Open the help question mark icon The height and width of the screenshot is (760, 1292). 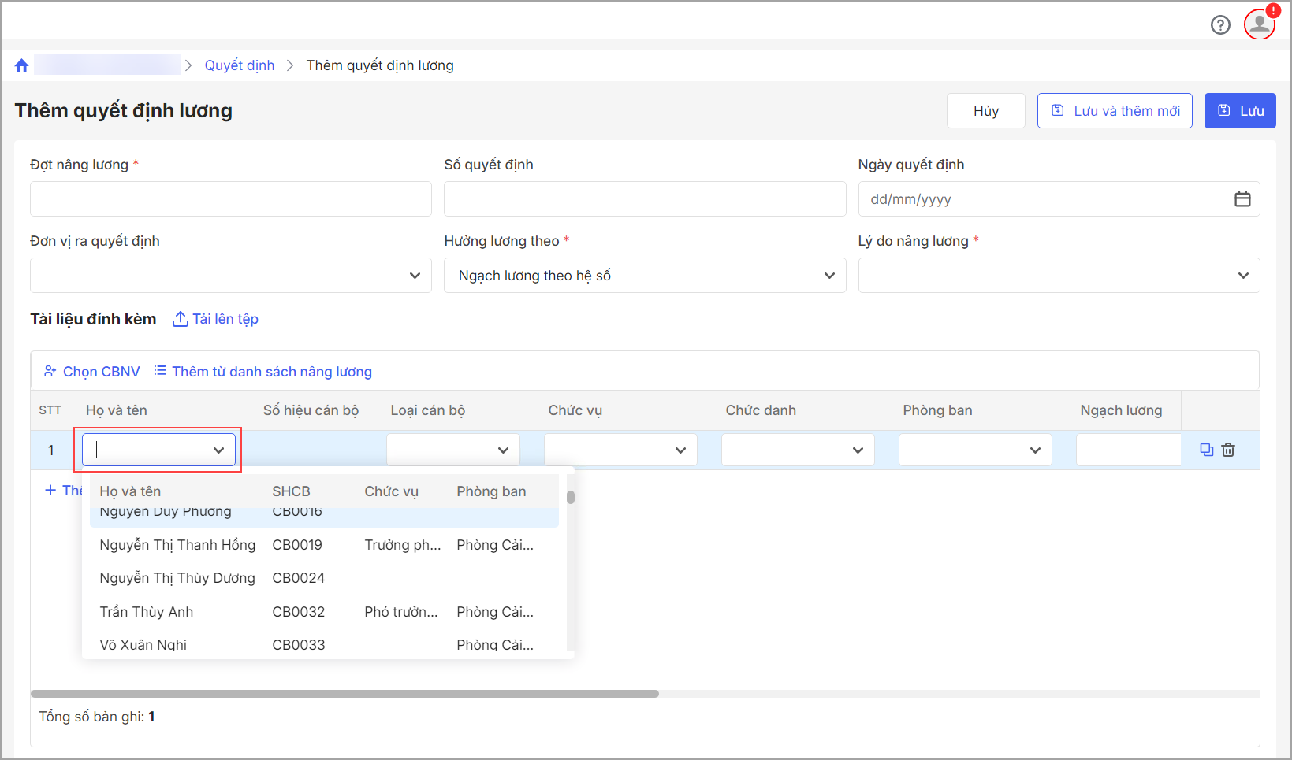(1219, 25)
